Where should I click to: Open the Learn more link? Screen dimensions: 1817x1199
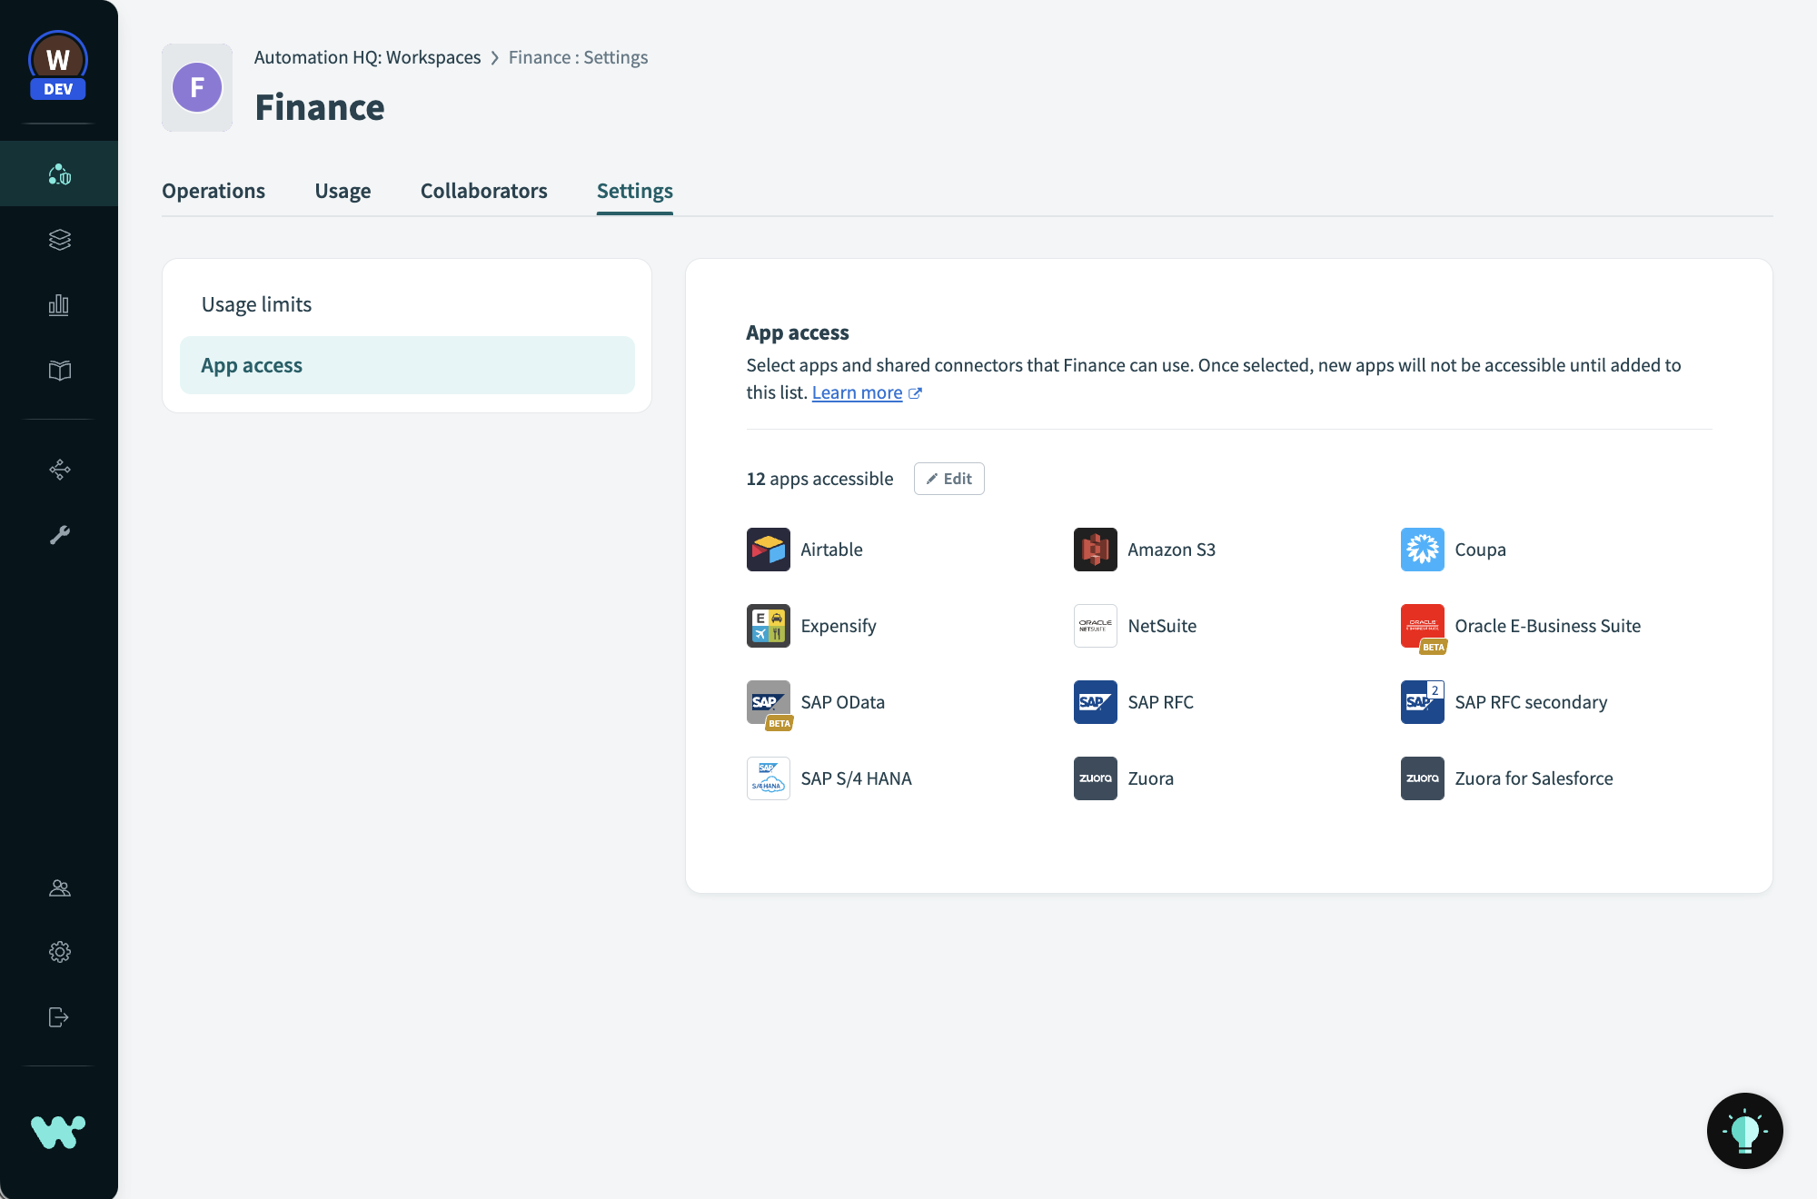pyautogui.click(x=857, y=392)
